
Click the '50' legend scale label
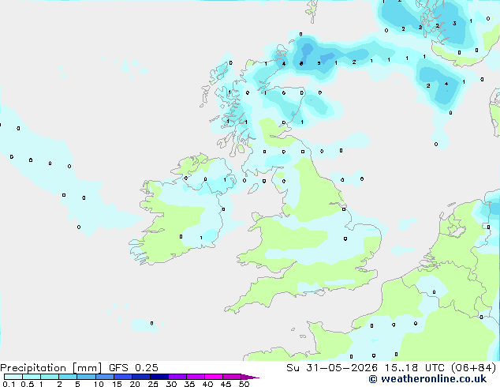[x=244, y=384]
